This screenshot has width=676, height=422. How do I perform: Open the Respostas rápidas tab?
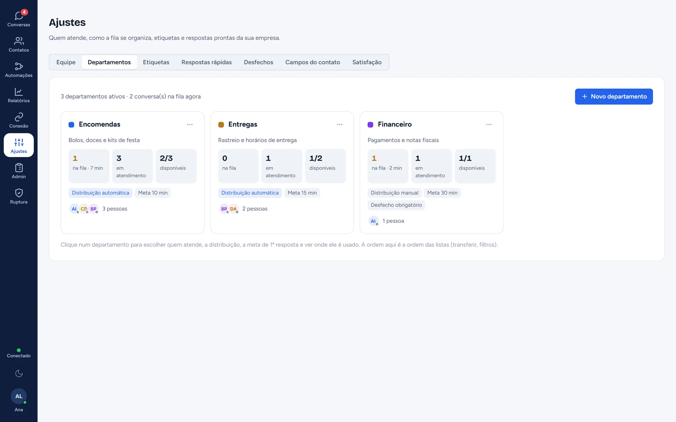coord(207,62)
